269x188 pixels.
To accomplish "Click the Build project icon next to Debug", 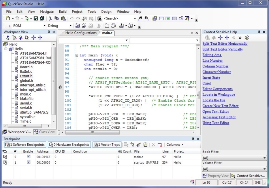I will click(77, 26).
